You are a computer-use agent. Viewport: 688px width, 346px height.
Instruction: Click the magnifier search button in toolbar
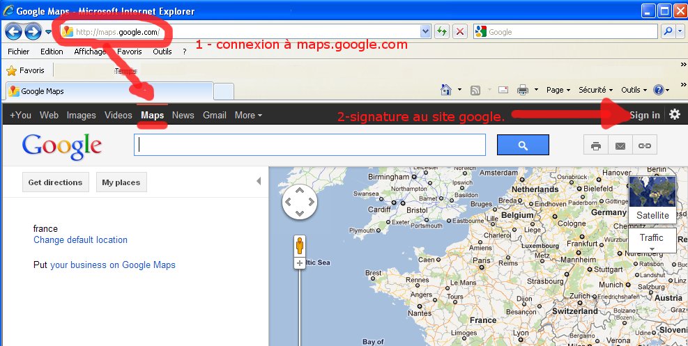pos(667,31)
